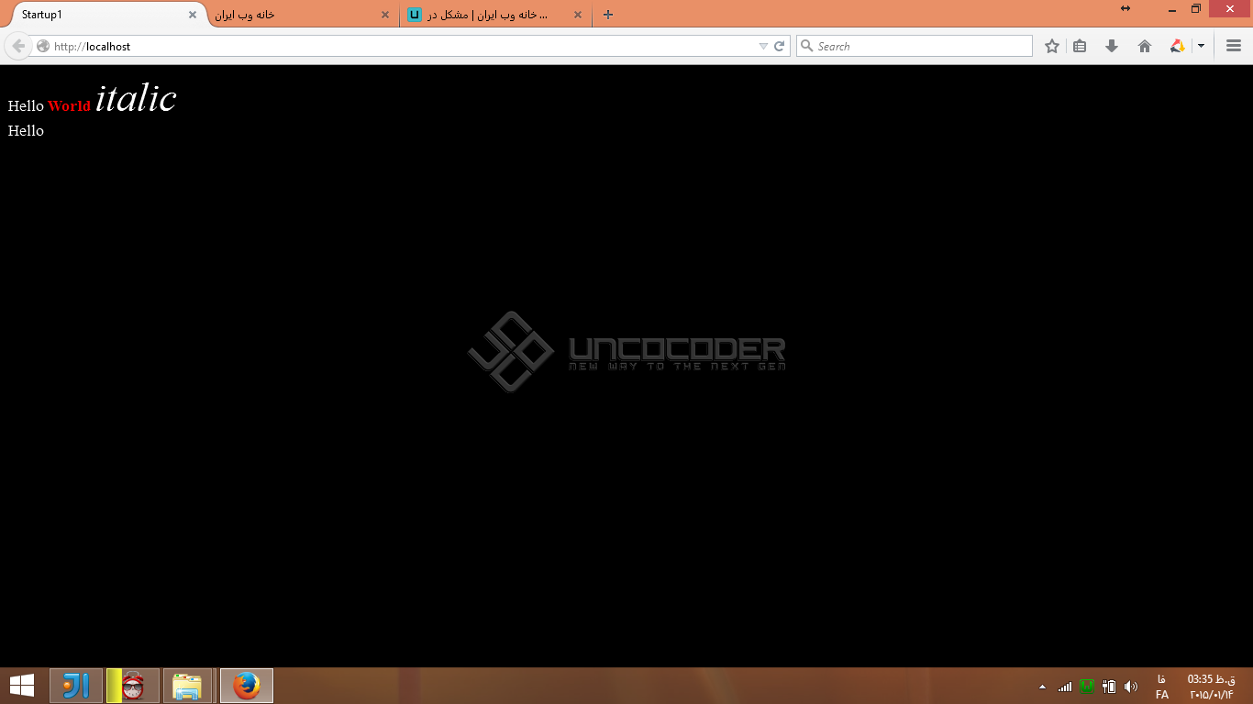Screen dimensions: 1253x704
Task: Open the Windows Start button
Action: pyautogui.click(x=22, y=686)
